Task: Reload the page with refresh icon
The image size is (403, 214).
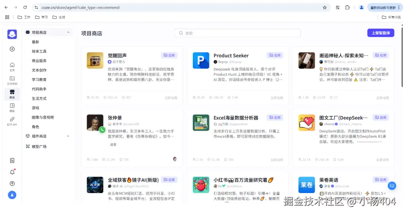Action: point(25,7)
